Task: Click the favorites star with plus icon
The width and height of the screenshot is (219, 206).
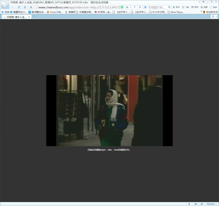Action: [x=127, y=7]
